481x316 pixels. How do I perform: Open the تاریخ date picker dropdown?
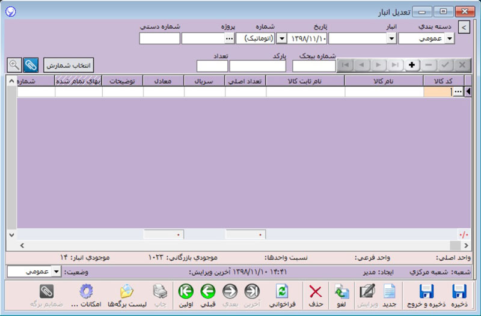[281, 38]
